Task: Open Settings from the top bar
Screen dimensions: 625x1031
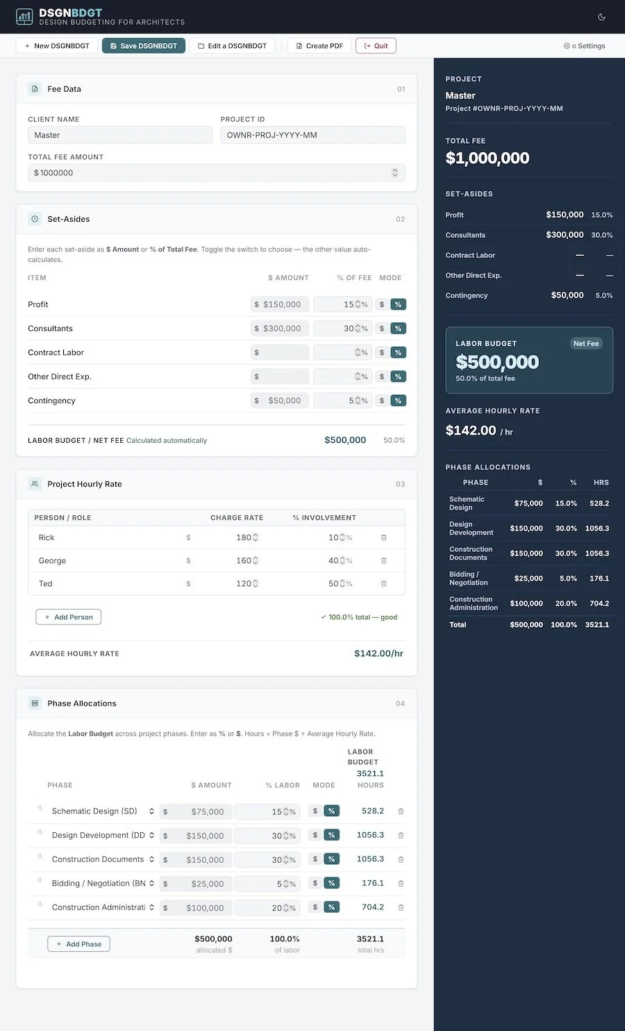Action: pyautogui.click(x=584, y=45)
